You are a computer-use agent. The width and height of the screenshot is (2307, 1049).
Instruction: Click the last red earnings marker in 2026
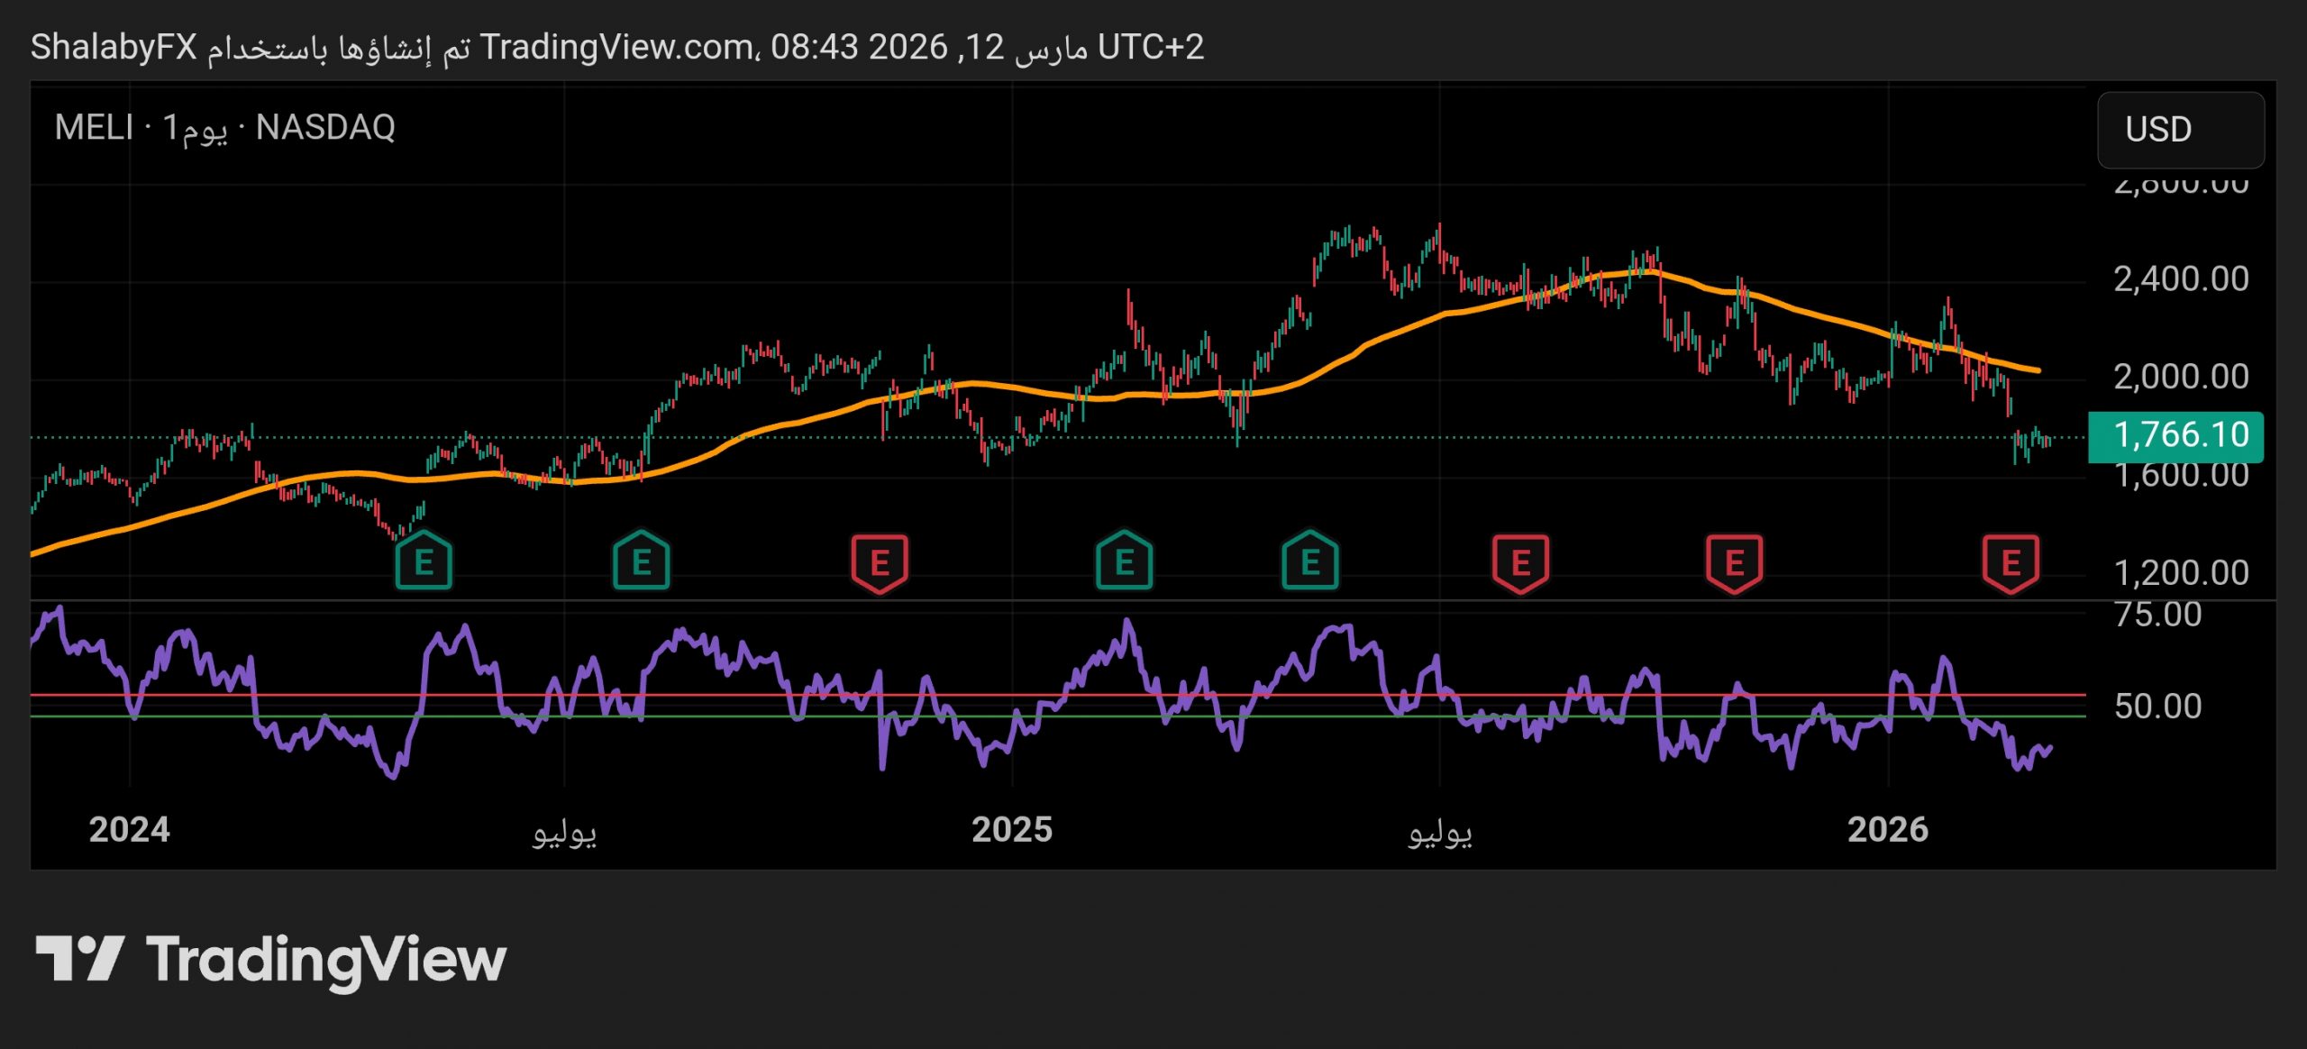(x=2011, y=563)
